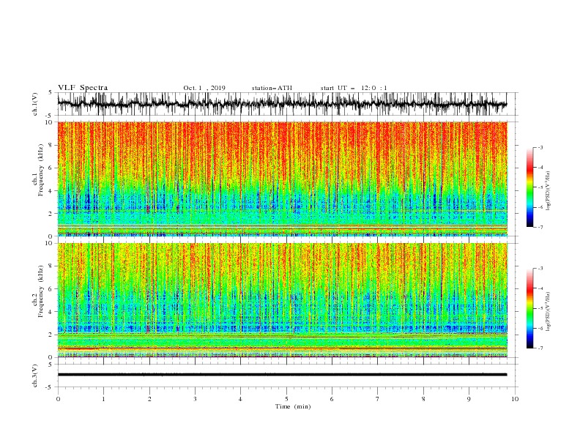Click the ch.1 spectrogram panel
The image size is (580, 448).
pyautogui.click(x=283, y=179)
